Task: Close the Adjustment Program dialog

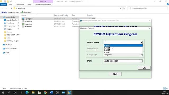Action: (149, 28)
